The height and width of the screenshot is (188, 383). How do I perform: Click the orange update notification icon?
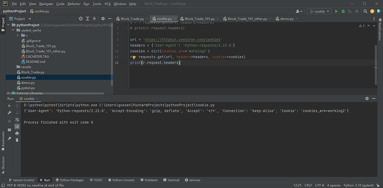(372, 11)
